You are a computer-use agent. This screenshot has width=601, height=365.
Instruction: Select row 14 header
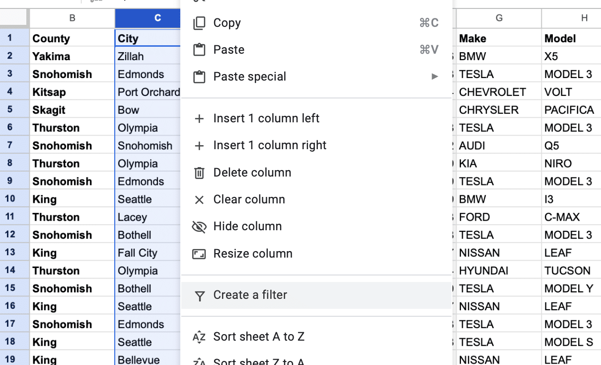point(14,271)
